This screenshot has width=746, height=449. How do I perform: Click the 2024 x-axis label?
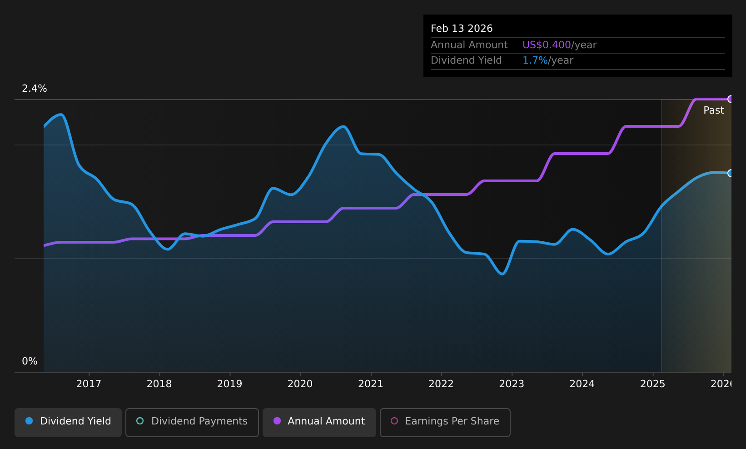tap(582, 384)
